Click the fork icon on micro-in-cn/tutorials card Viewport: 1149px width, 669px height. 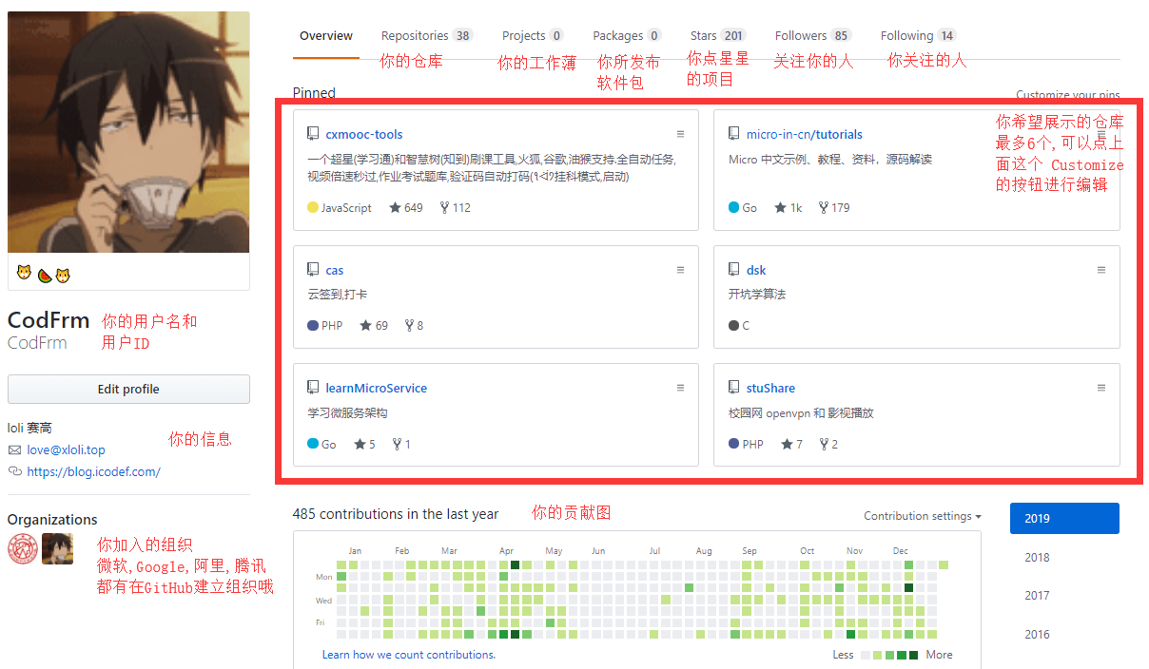point(823,208)
